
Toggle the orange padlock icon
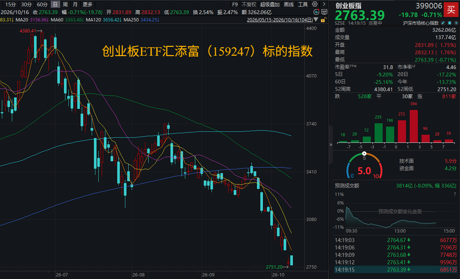point(324,19)
